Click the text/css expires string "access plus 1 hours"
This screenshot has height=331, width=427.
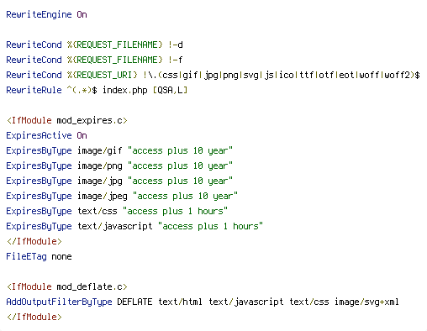click(175, 211)
